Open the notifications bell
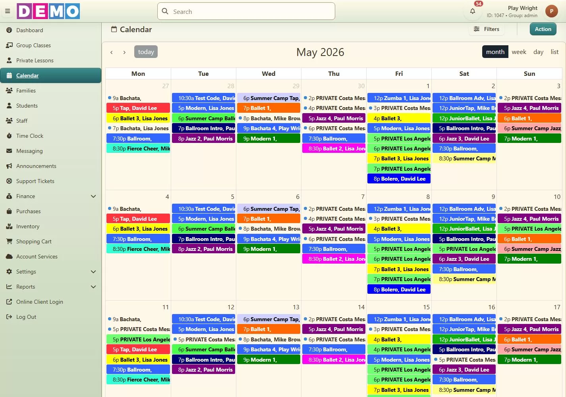Screen dimensions: 566x397 (x=473, y=11)
